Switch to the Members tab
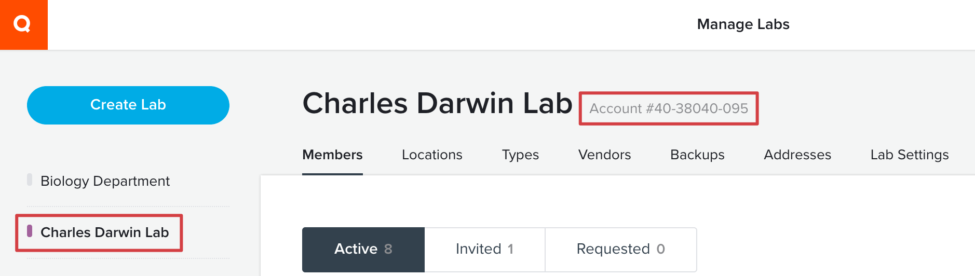The height and width of the screenshot is (276, 975). [332, 155]
